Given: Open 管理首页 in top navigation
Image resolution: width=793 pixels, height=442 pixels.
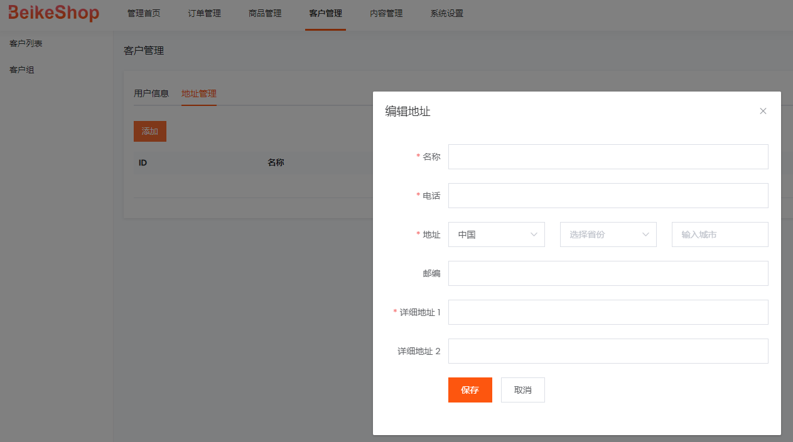Looking at the screenshot, I should click(x=144, y=13).
